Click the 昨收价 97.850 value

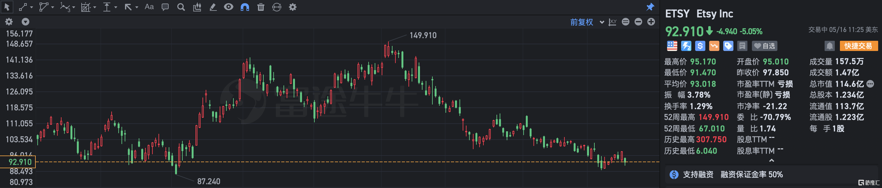775,73
